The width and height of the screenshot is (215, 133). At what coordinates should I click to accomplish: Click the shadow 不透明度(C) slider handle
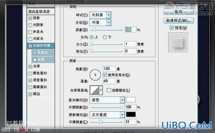(x=101, y=122)
